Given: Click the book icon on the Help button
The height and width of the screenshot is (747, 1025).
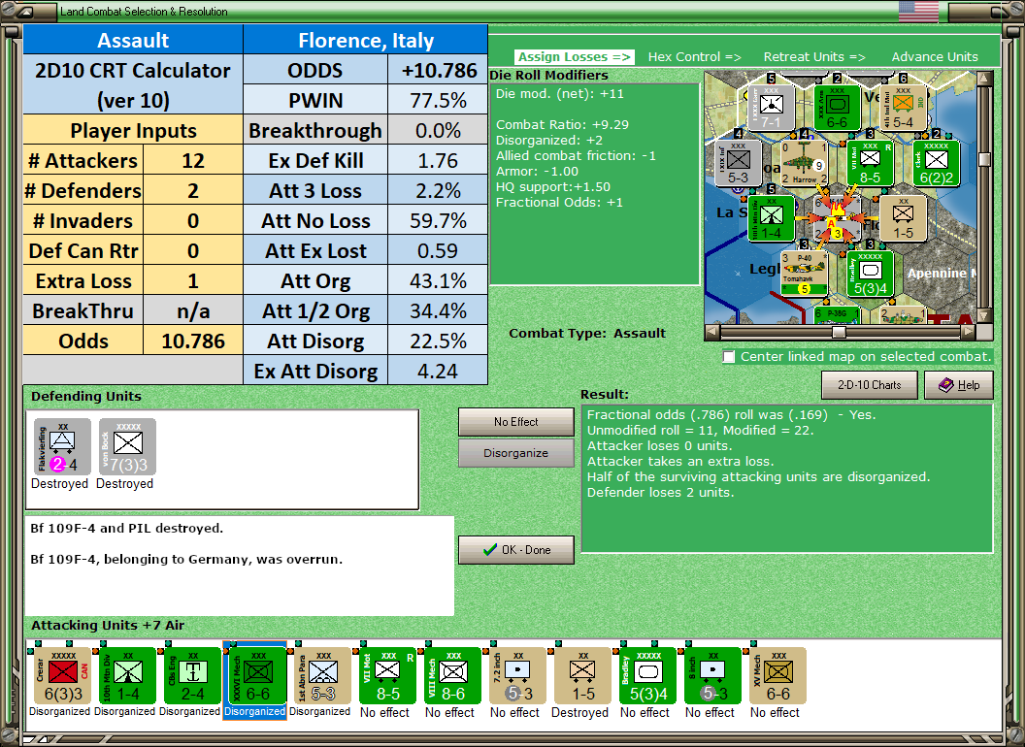Looking at the screenshot, I should (946, 385).
